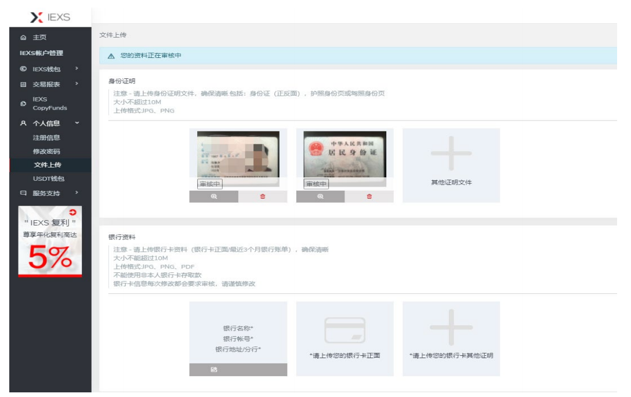
Task: Delete the ID back photo
Action: point(369,196)
